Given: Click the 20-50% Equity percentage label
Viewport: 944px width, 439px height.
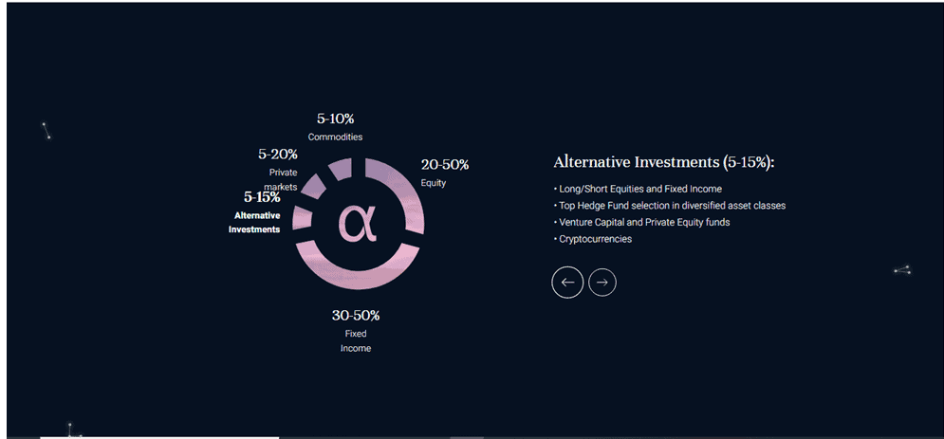Looking at the screenshot, I should pos(445,165).
